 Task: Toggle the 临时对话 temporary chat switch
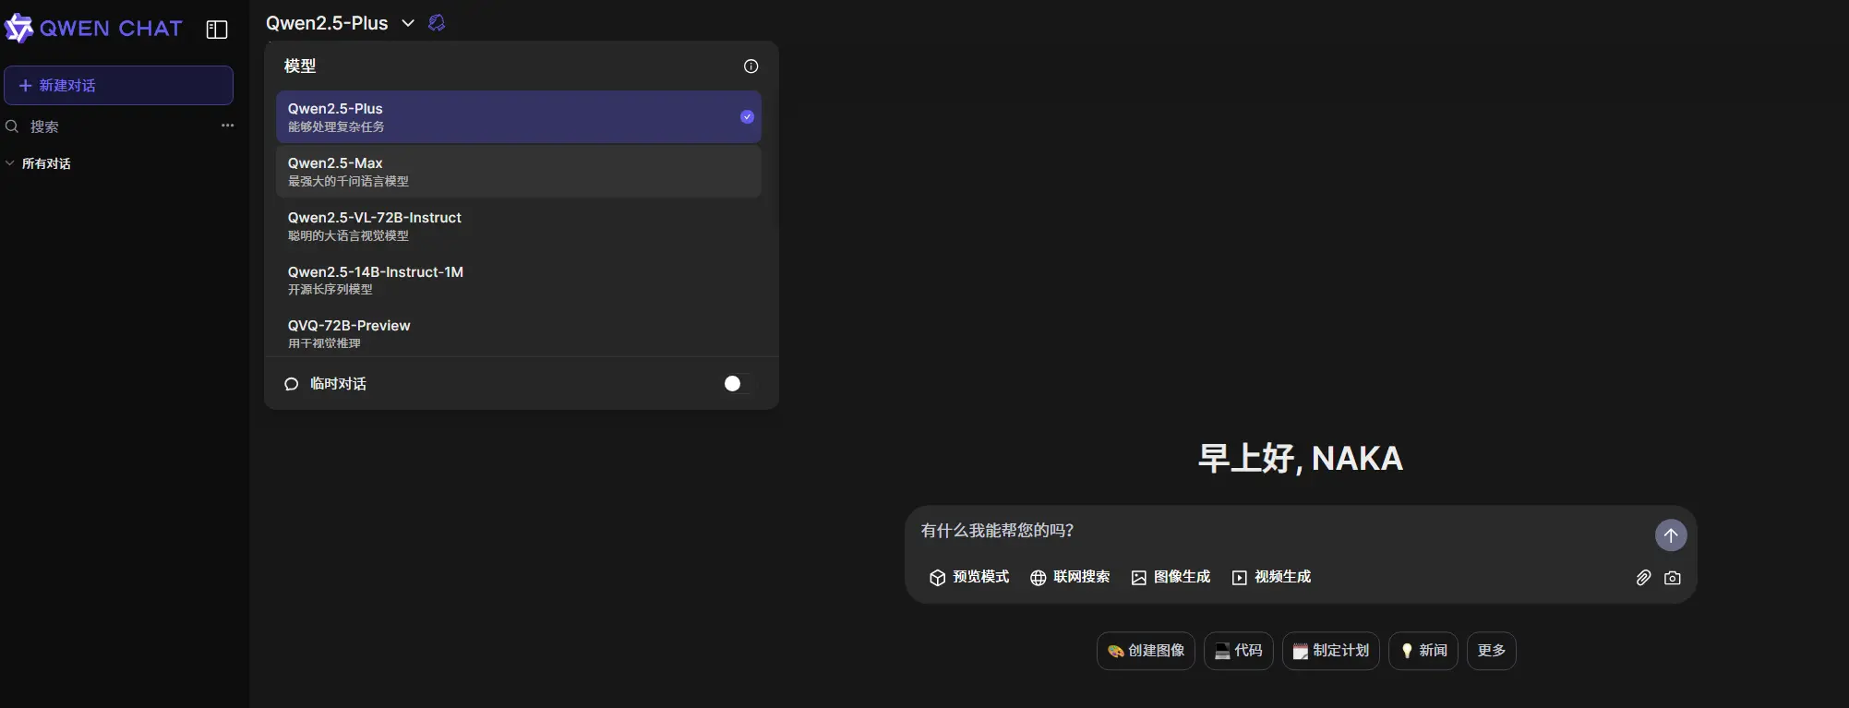tap(738, 383)
